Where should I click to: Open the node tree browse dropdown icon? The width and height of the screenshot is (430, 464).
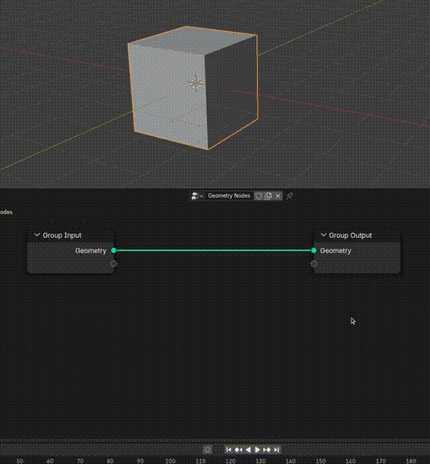coord(197,196)
